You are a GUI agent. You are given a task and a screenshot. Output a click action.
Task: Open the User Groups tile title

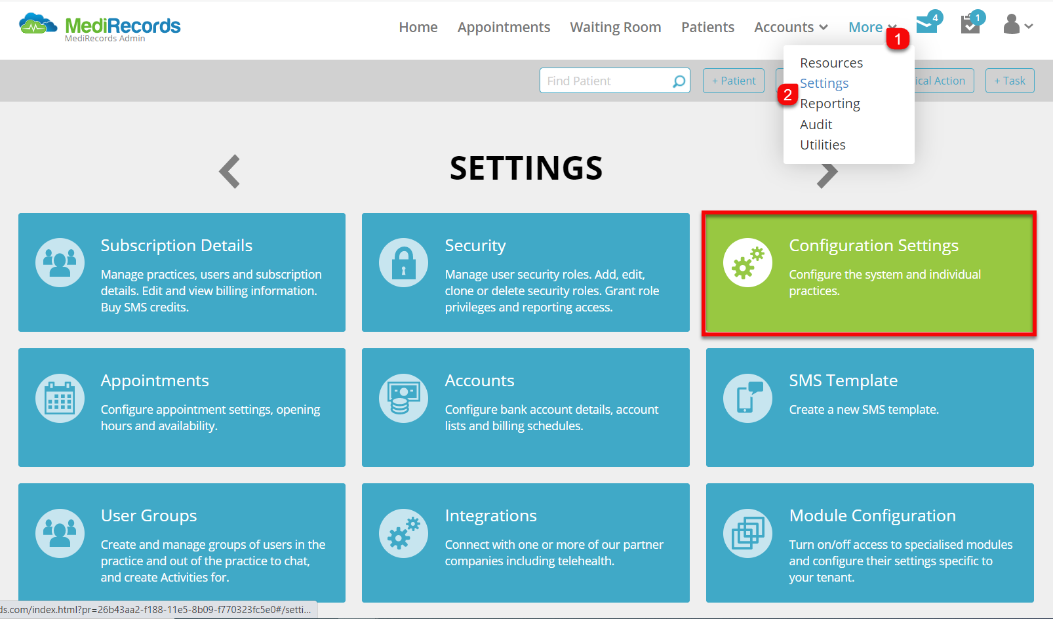[x=149, y=516]
